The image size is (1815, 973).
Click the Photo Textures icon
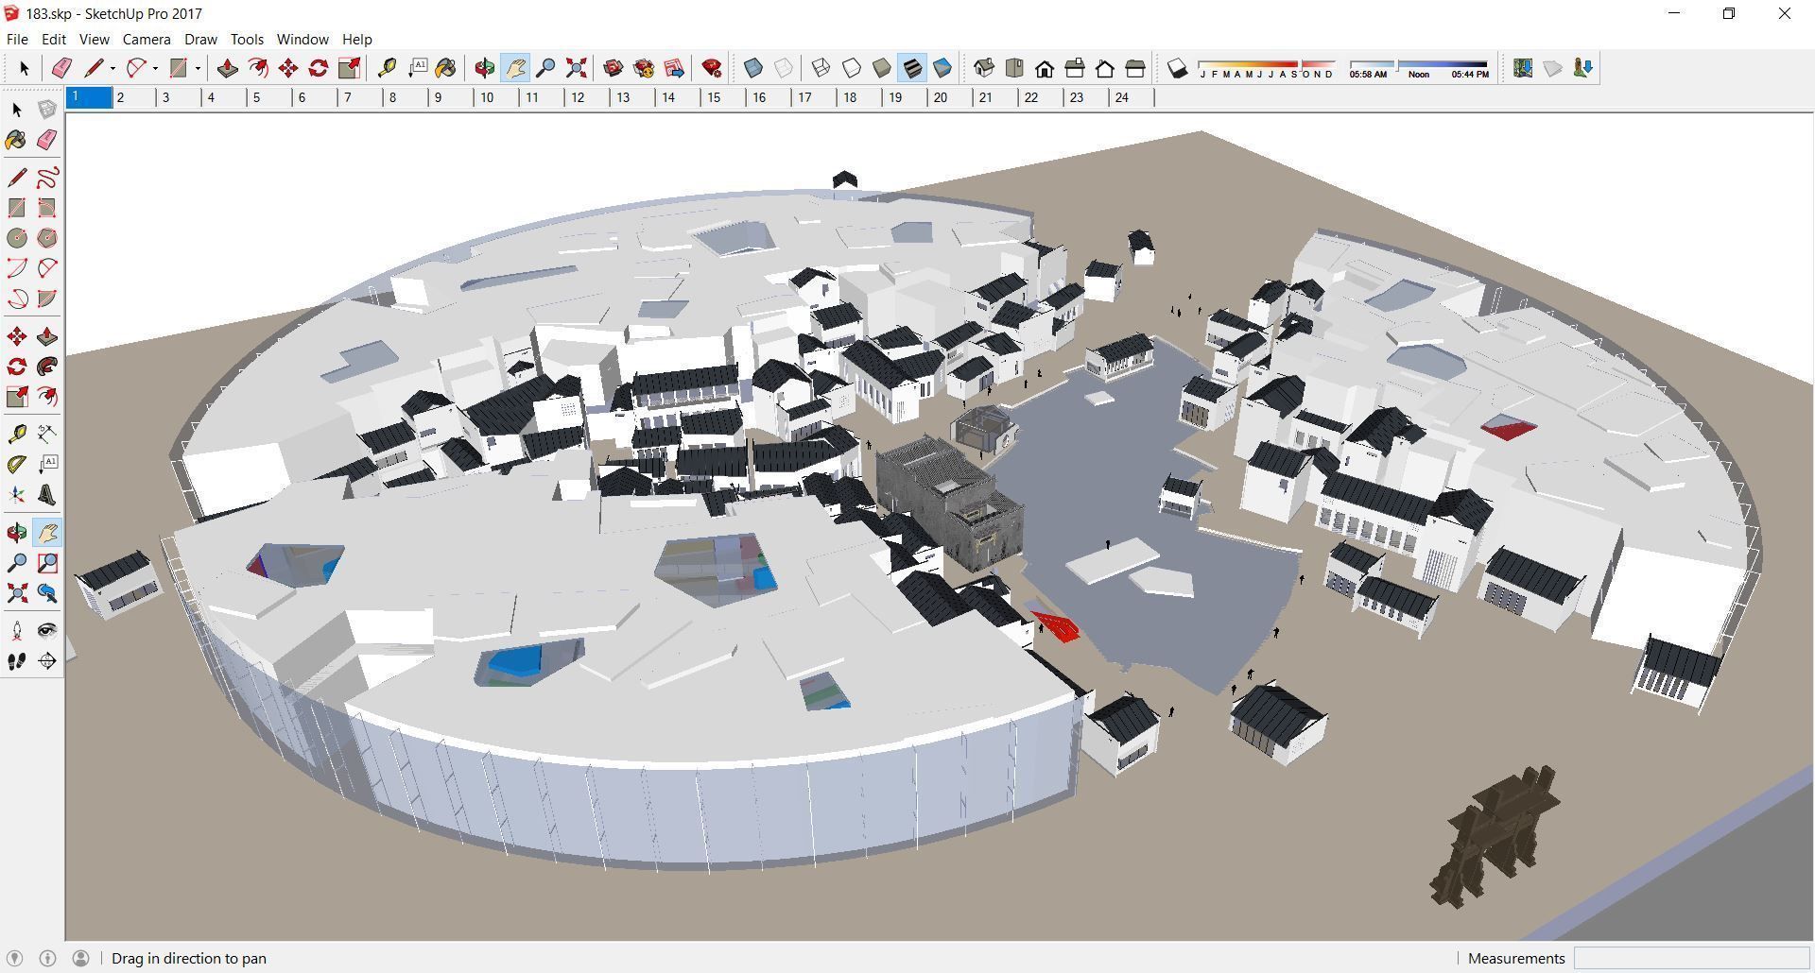coord(1583,68)
